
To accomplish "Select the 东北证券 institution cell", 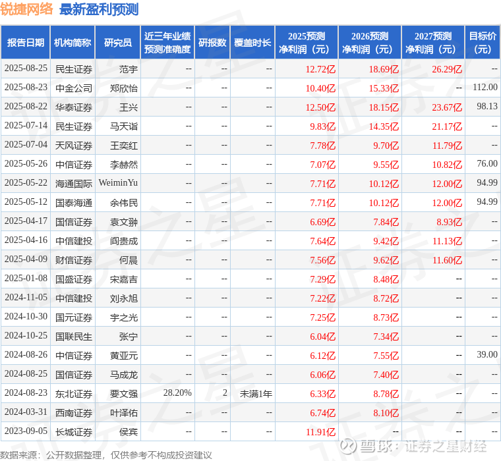I will (x=74, y=394).
